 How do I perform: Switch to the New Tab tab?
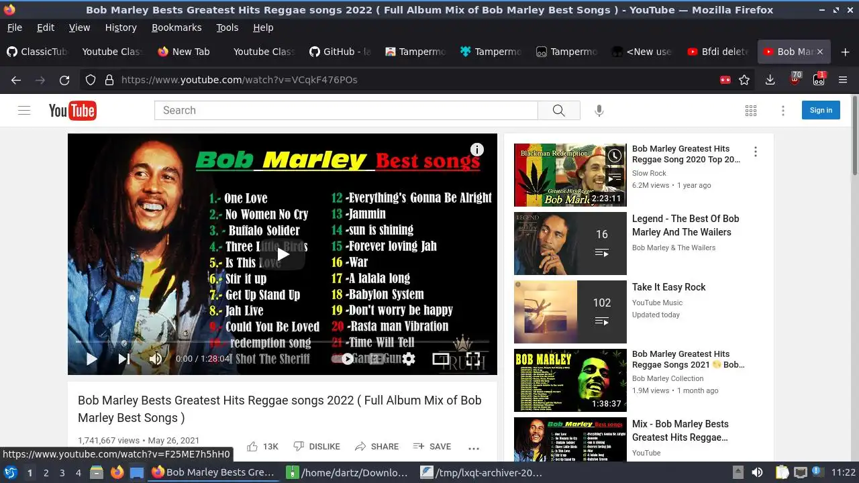[184, 52]
